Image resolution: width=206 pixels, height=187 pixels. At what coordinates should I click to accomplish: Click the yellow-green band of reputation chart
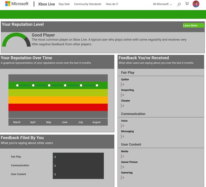(58, 93)
